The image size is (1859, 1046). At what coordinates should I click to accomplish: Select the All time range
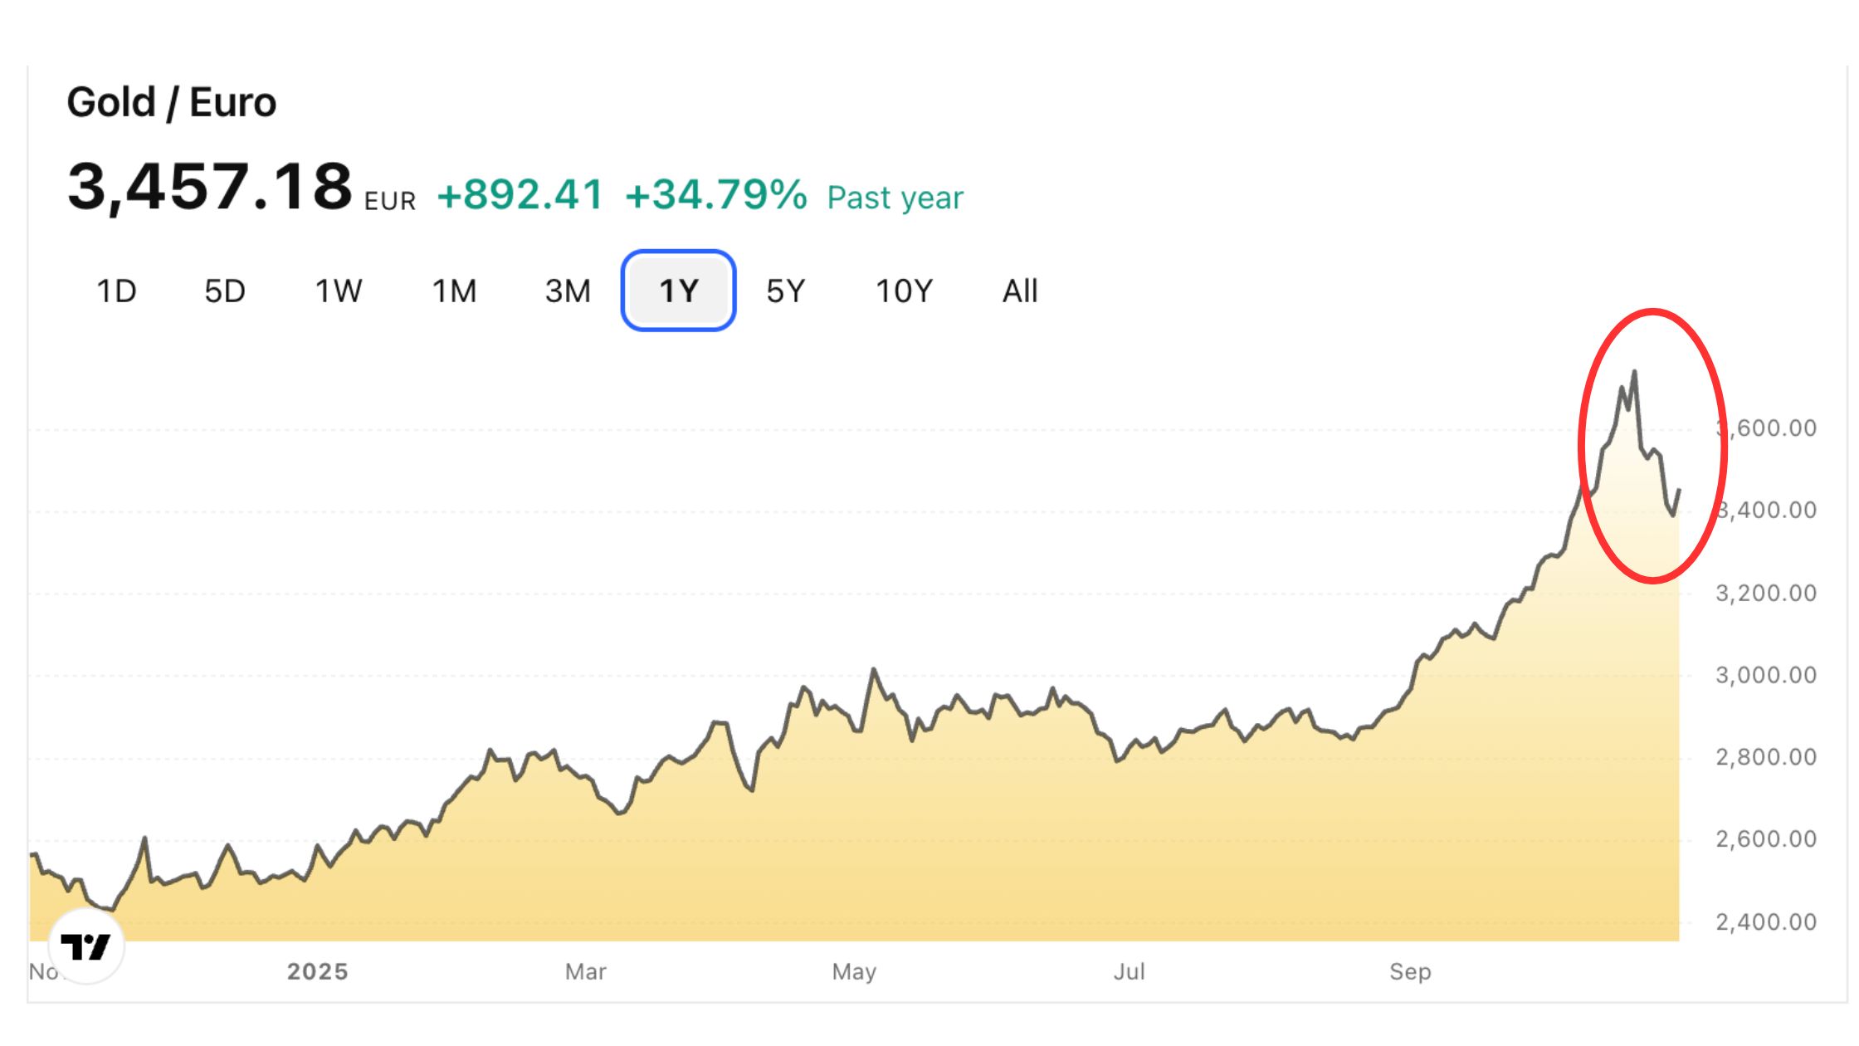[1020, 291]
